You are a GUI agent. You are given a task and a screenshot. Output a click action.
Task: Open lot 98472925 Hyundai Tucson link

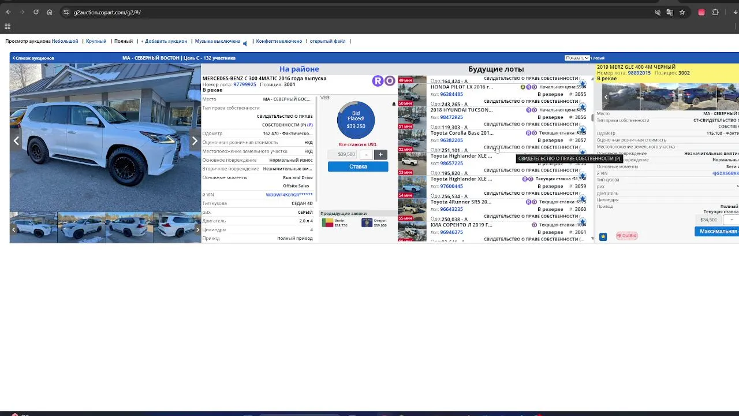(x=451, y=117)
